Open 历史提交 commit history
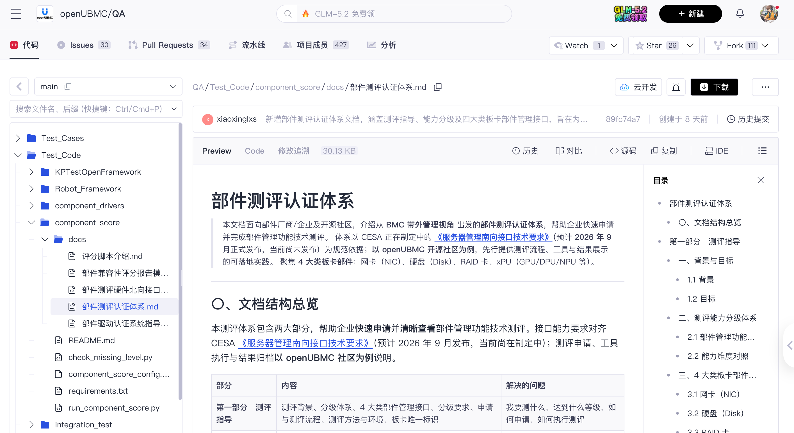Screen dimensions: 794x433 click(x=748, y=119)
